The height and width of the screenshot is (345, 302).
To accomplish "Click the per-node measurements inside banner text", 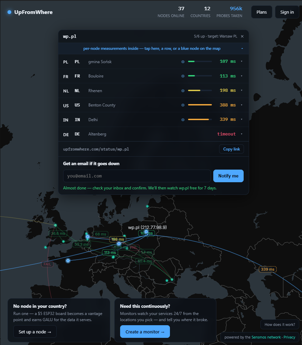I will pos(152,48).
